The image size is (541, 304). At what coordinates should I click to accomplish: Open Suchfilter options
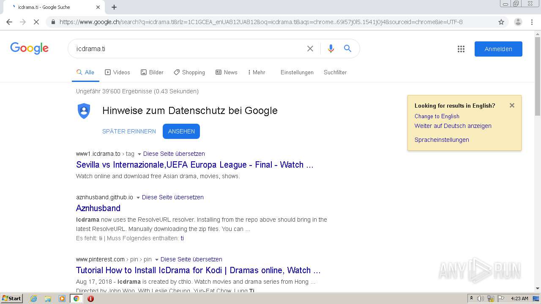click(335, 73)
